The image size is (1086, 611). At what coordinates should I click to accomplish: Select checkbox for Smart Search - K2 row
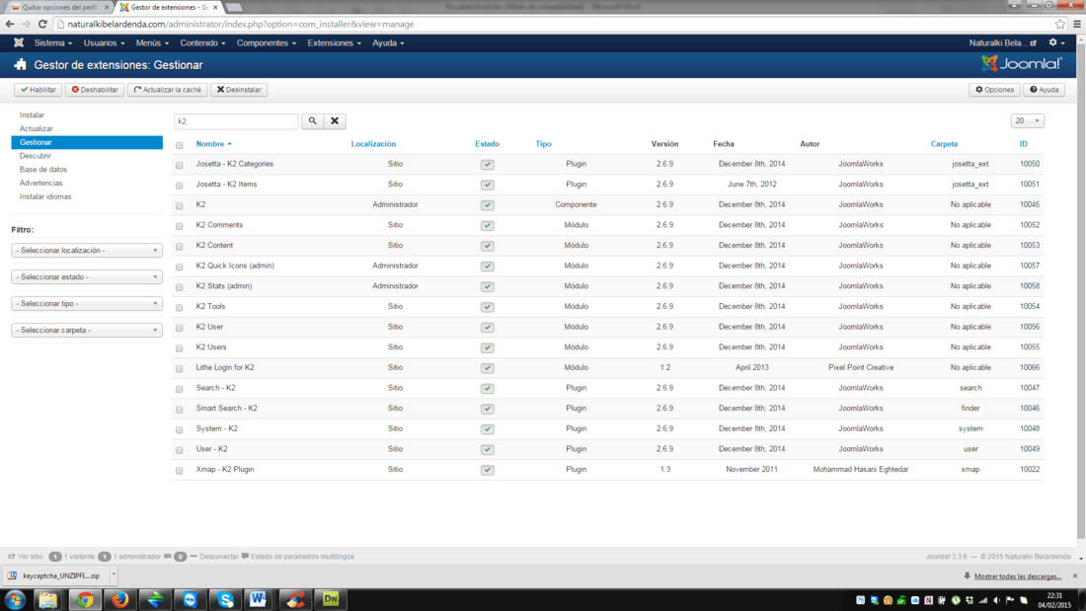click(180, 409)
